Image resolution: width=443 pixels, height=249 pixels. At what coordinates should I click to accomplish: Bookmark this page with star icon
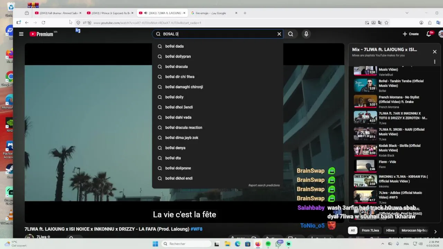[387, 23]
